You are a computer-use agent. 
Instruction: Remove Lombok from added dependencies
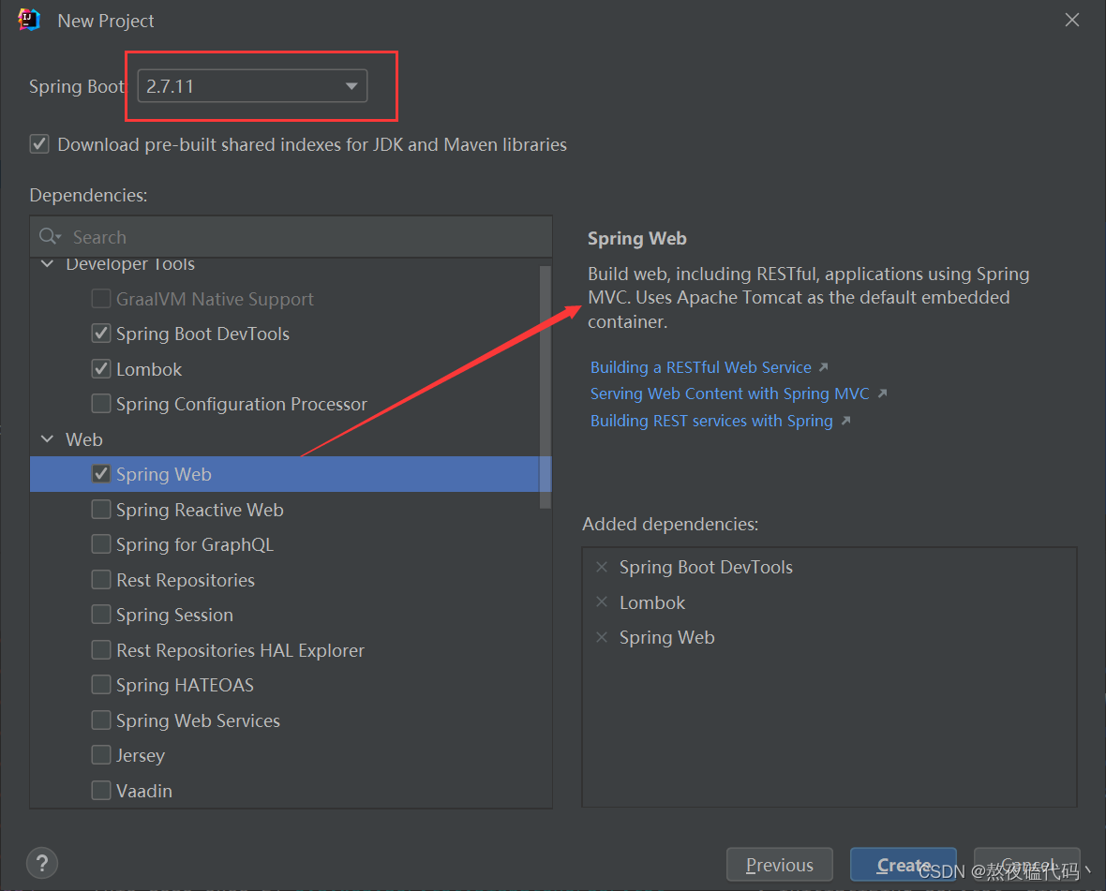(x=602, y=602)
